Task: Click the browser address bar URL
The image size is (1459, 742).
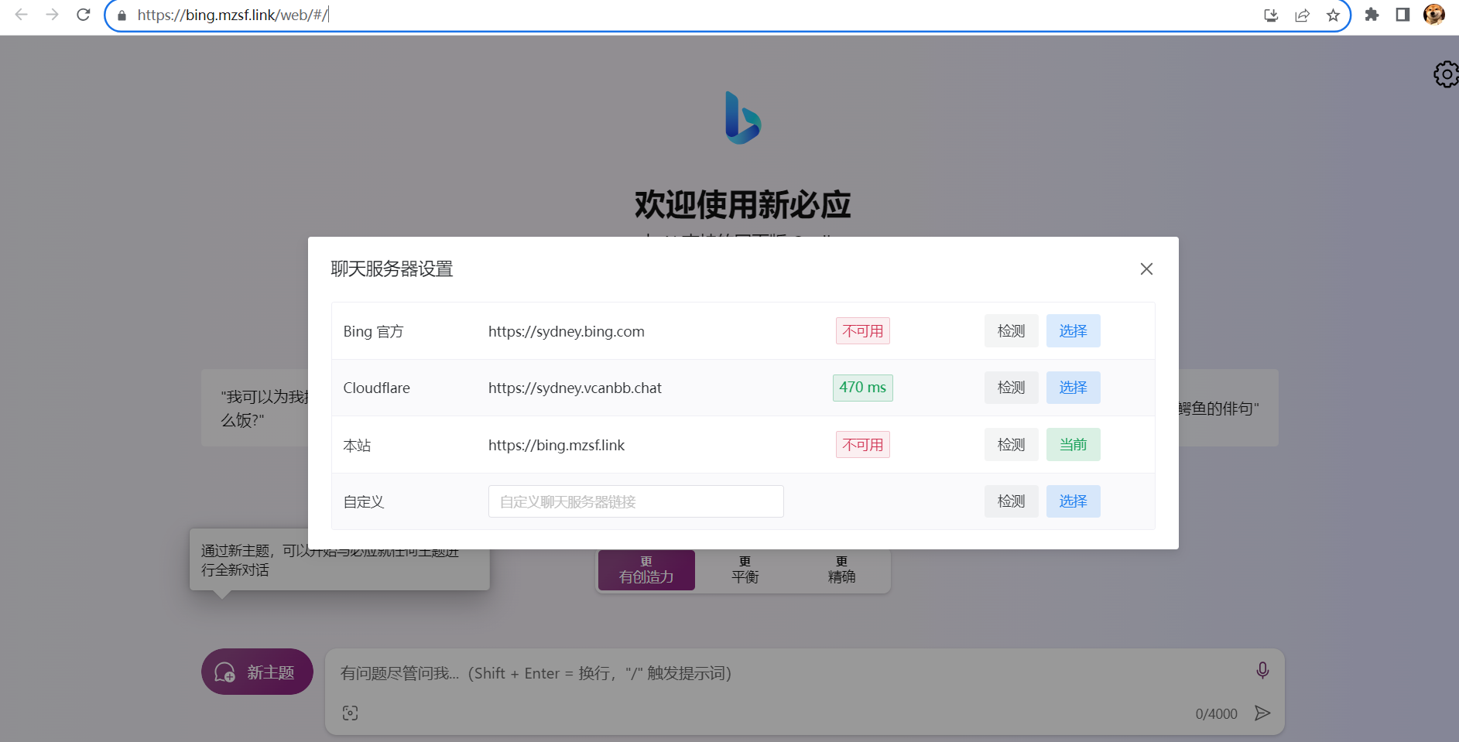Action: click(x=232, y=15)
